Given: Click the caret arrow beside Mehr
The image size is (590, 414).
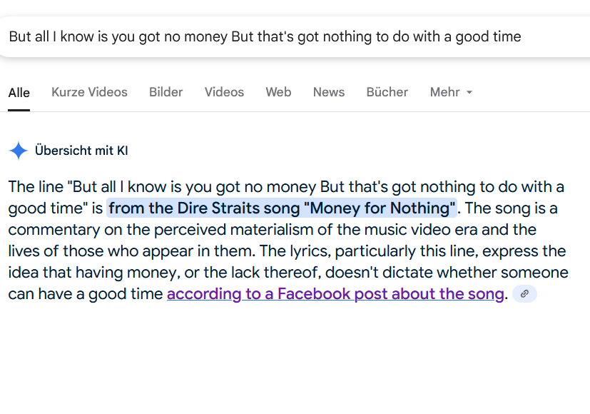Looking at the screenshot, I should point(469,92).
